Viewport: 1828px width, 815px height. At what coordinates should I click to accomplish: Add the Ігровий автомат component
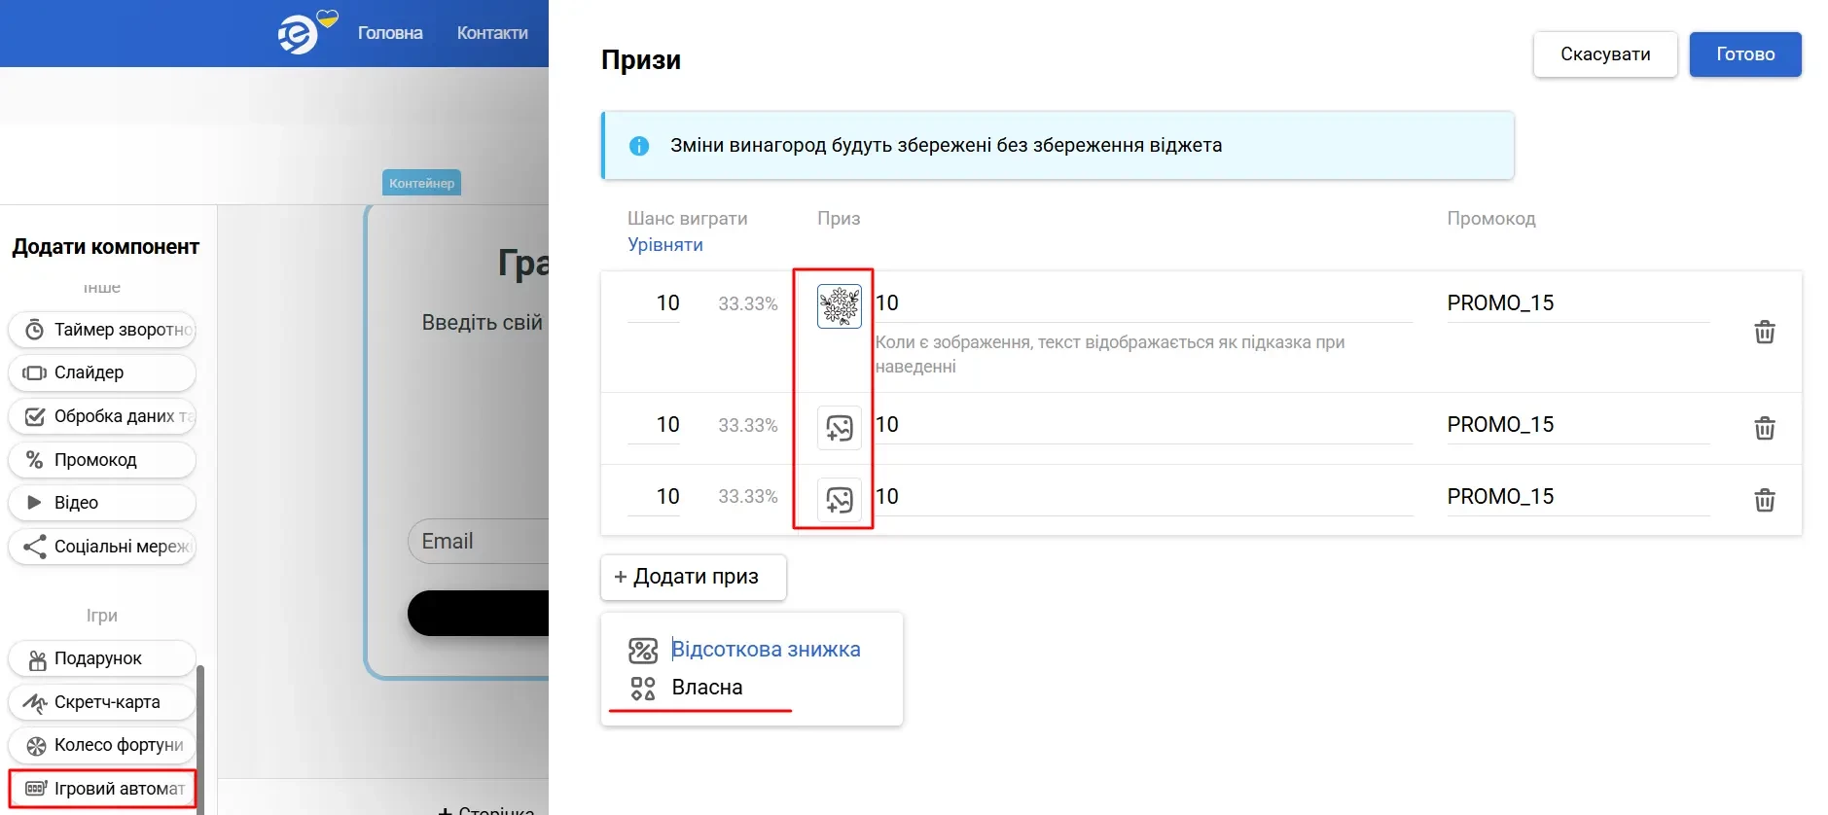103,788
